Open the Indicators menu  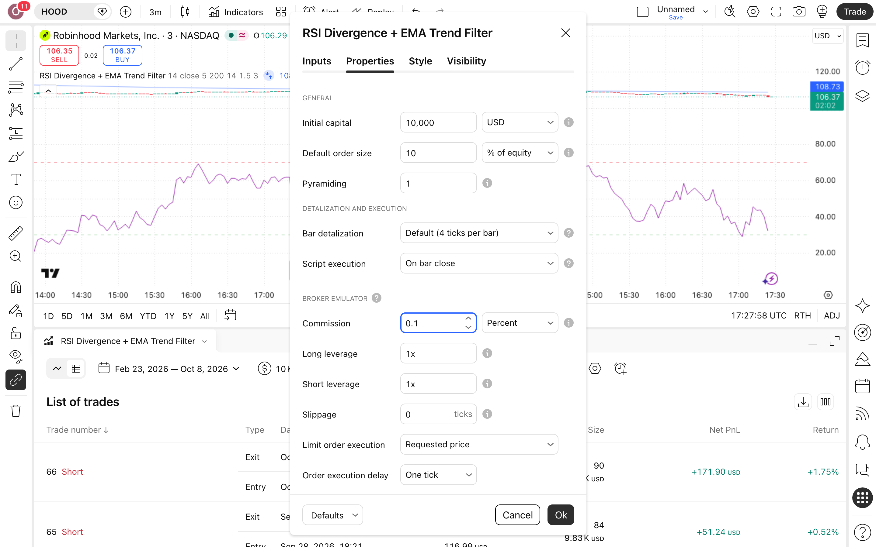236,12
